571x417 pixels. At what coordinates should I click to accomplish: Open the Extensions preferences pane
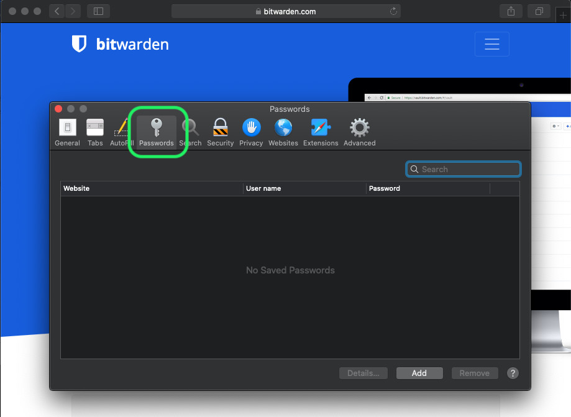(x=321, y=132)
